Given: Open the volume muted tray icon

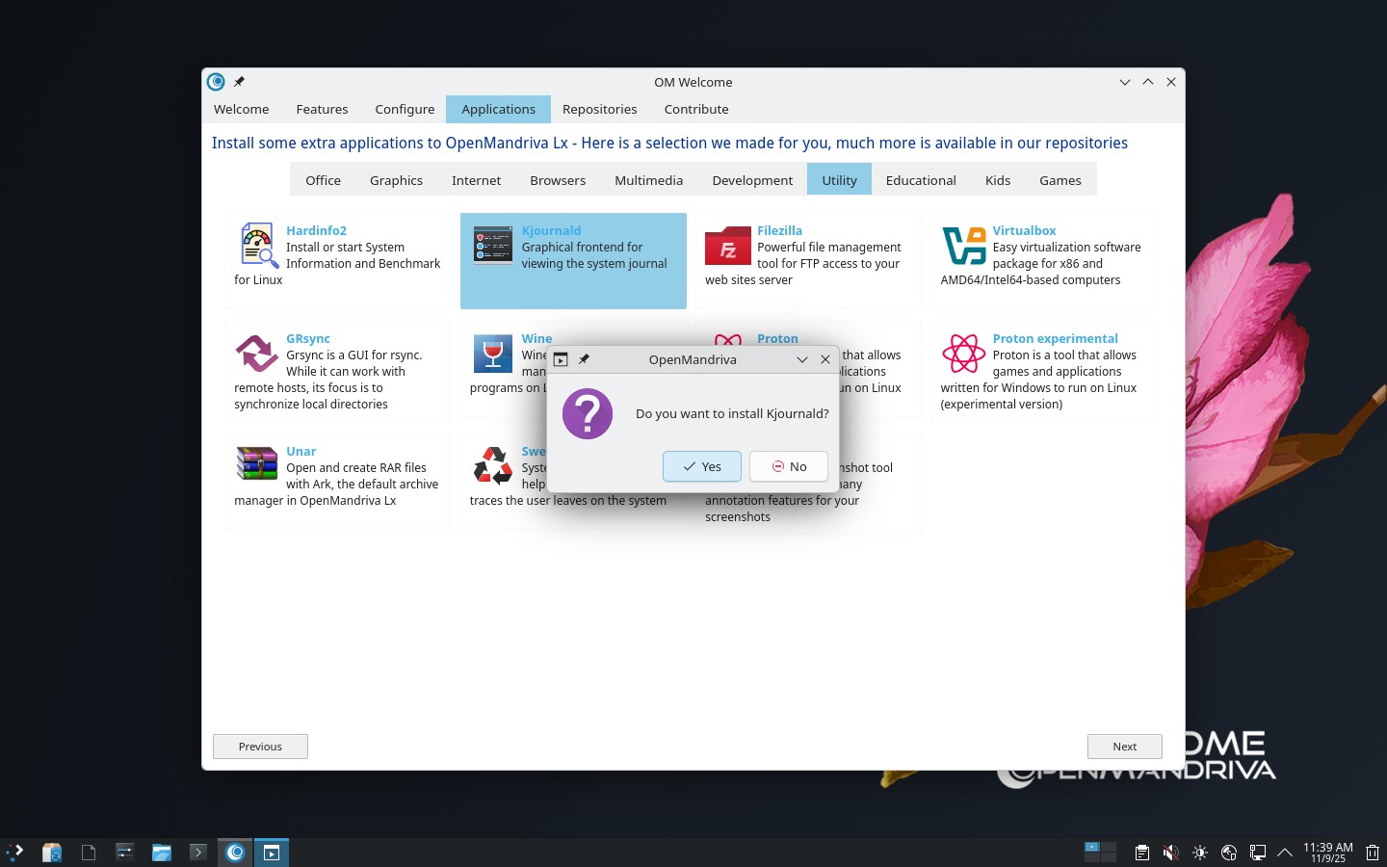Looking at the screenshot, I should (x=1170, y=853).
